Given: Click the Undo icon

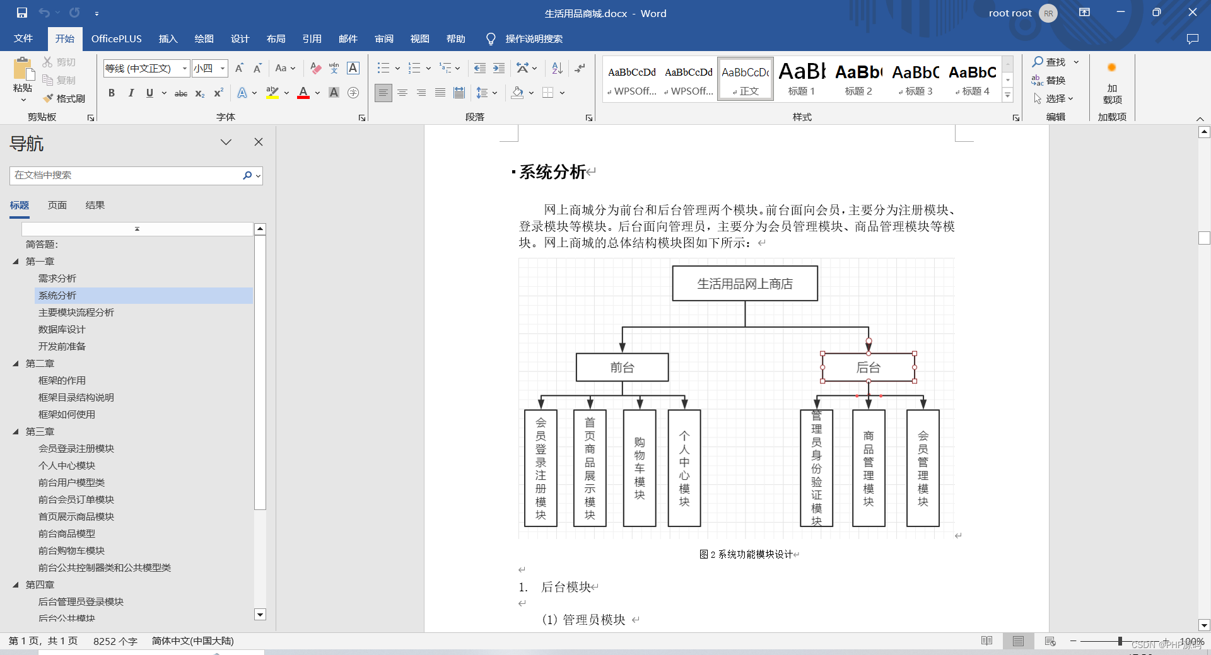Looking at the screenshot, I should [44, 13].
